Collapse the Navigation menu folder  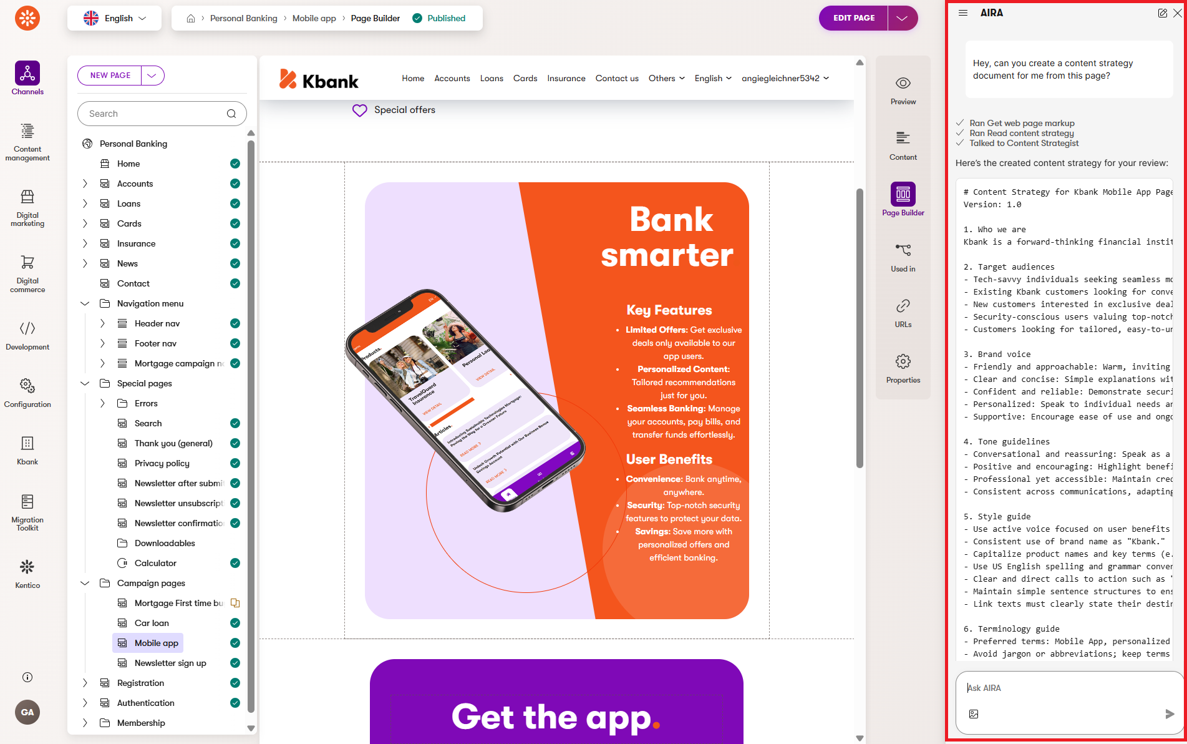(85, 303)
